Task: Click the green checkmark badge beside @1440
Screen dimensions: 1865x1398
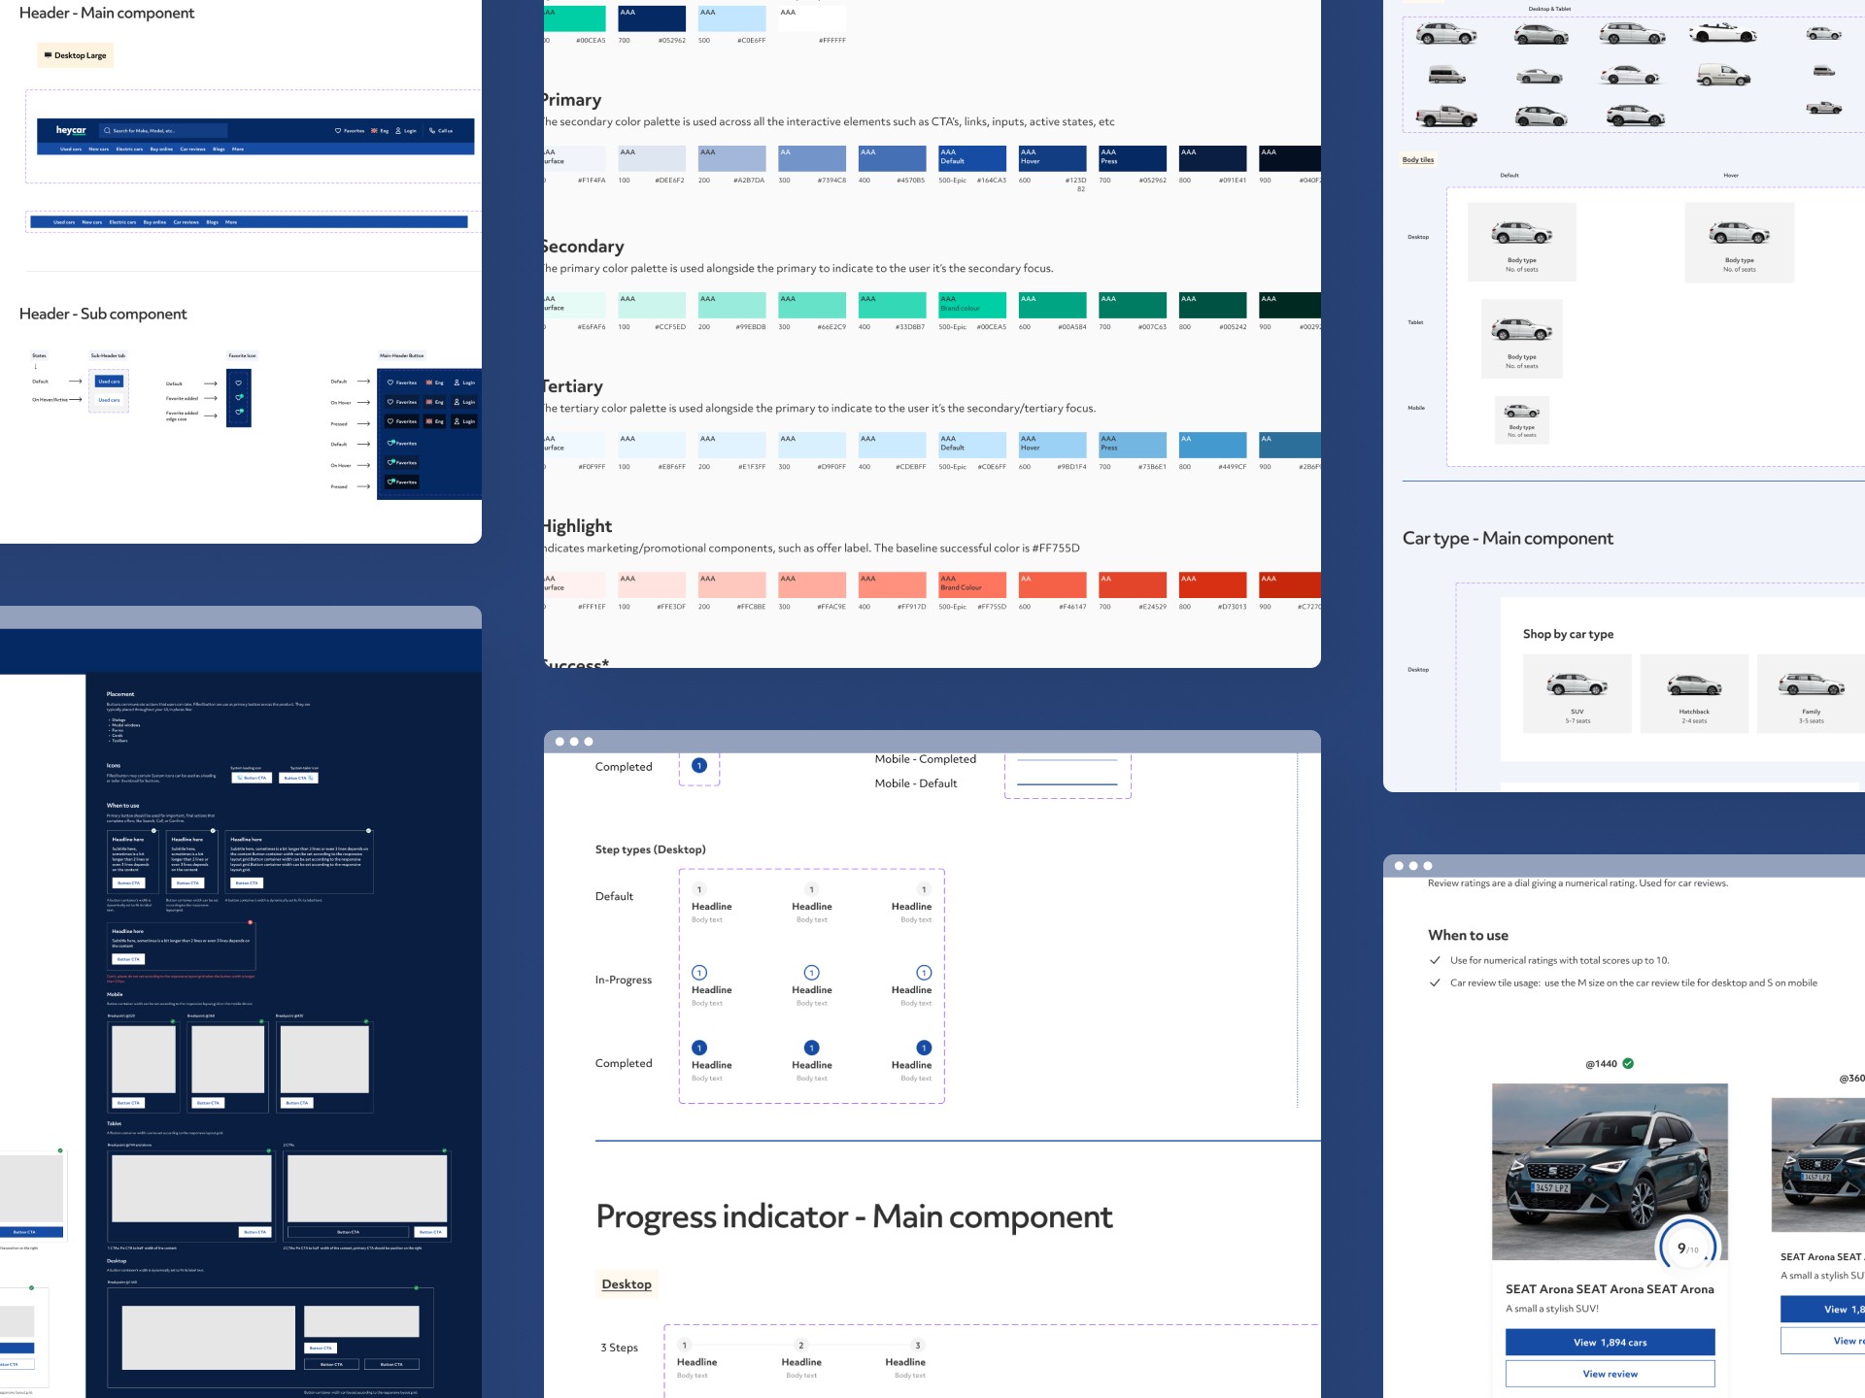Action: [1628, 1063]
